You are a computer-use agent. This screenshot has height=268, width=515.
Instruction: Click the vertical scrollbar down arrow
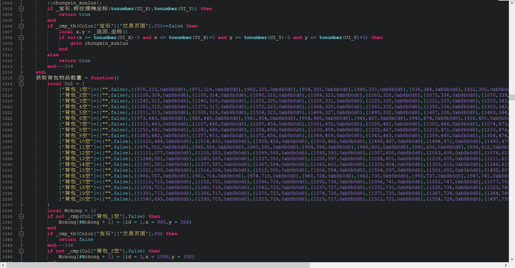[x=512, y=259]
